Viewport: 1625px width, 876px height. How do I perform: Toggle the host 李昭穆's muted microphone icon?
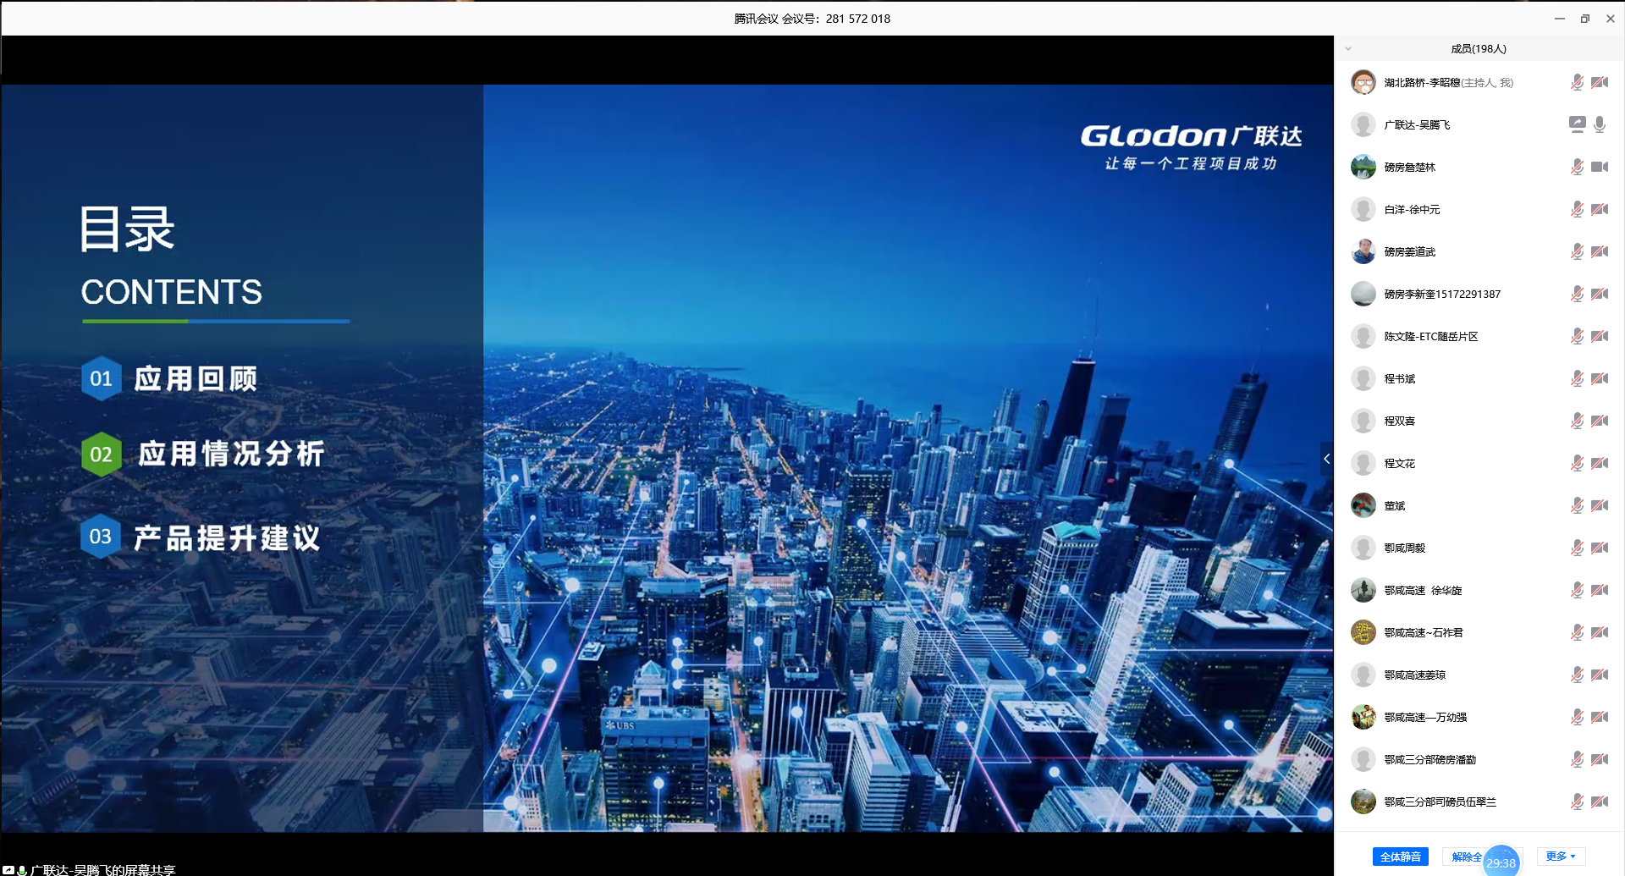[1576, 82]
